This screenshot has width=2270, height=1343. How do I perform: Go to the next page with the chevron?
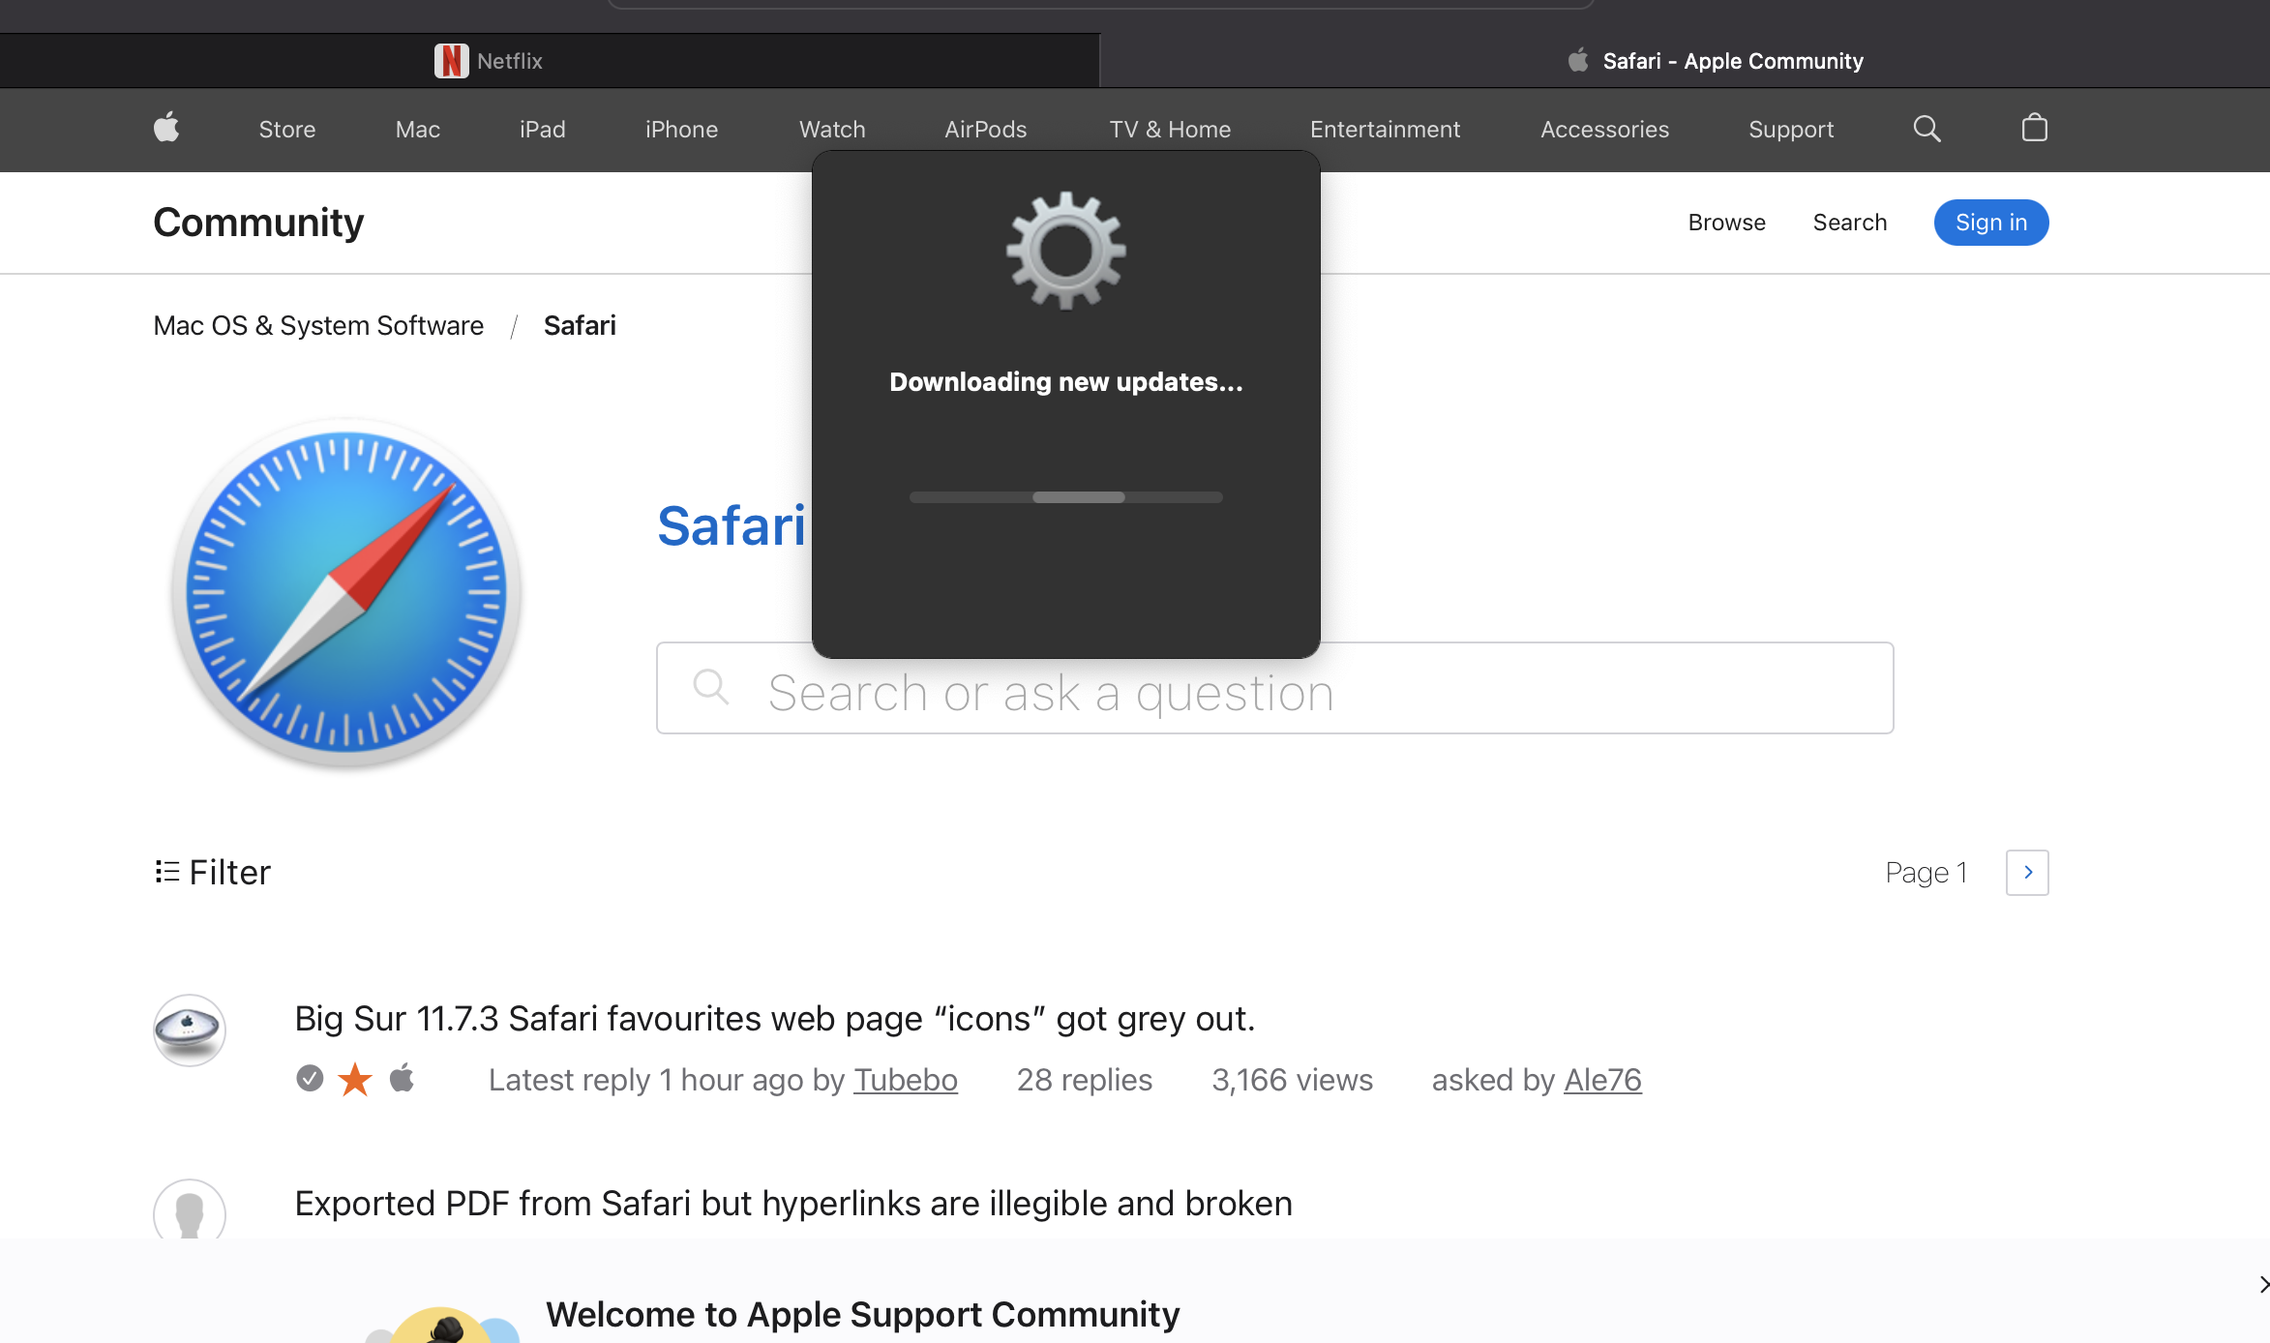point(2026,872)
